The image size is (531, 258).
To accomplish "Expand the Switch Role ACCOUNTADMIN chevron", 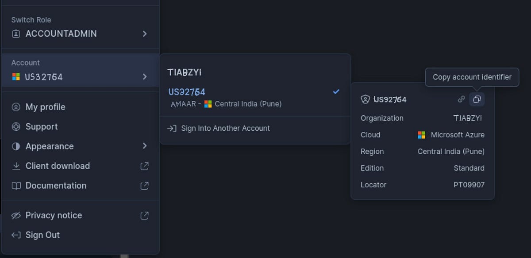I will coord(144,34).
